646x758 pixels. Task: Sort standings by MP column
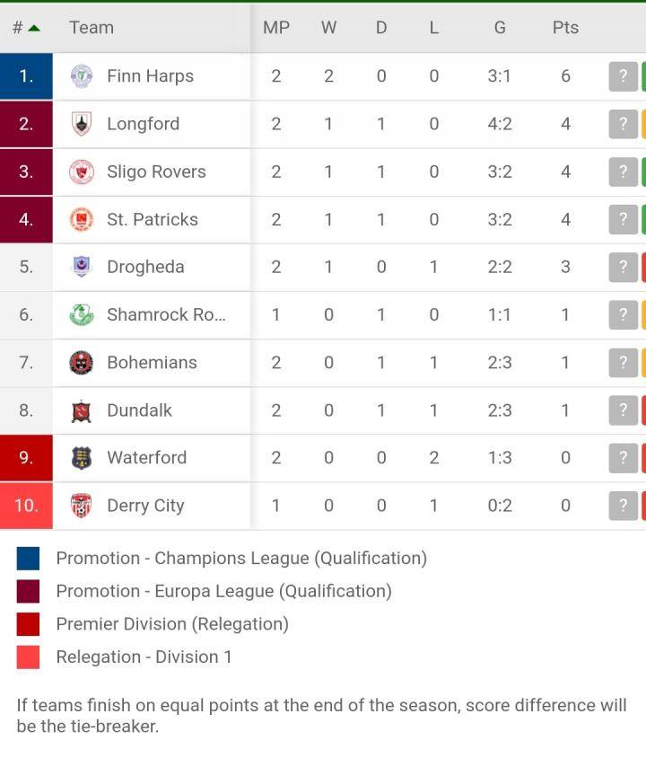[276, 28]
